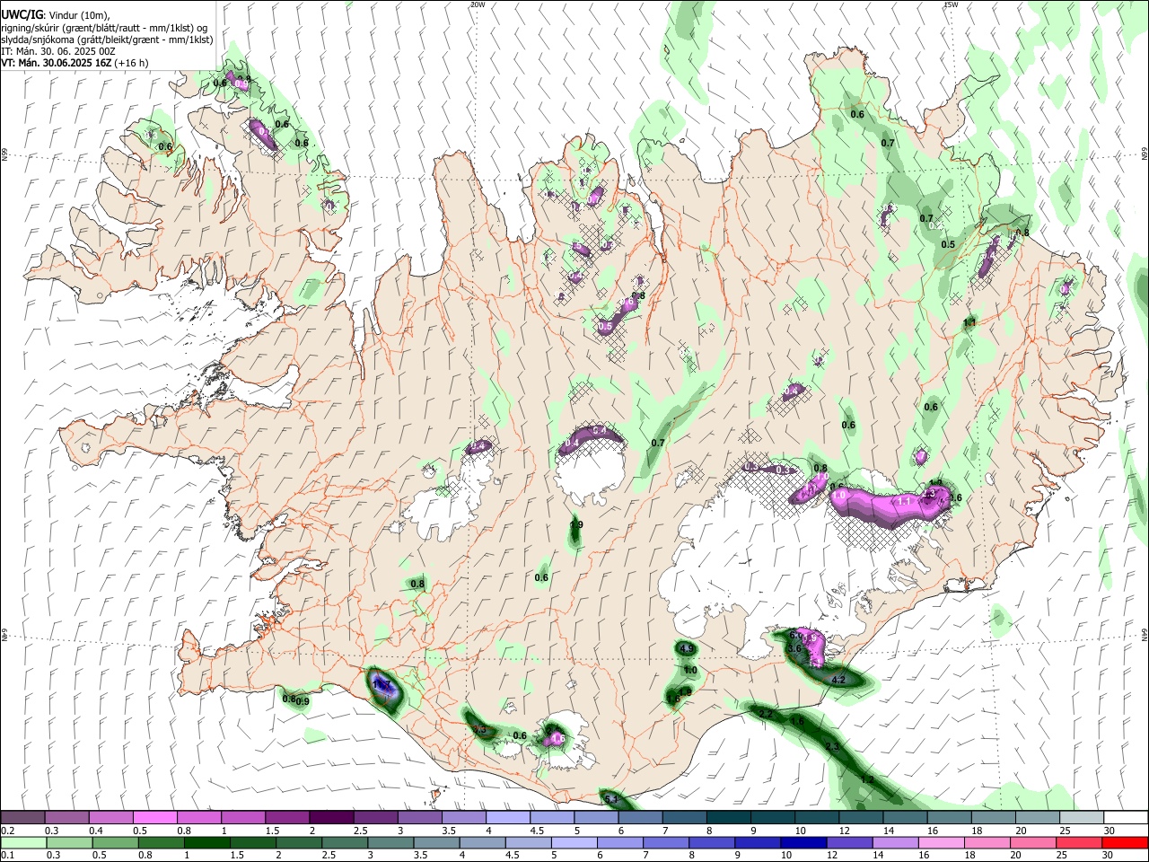Click the 0.5 bright pink swatch in the snow legend row
This screenshot has height=862, width=1149.
pos(155,817)
